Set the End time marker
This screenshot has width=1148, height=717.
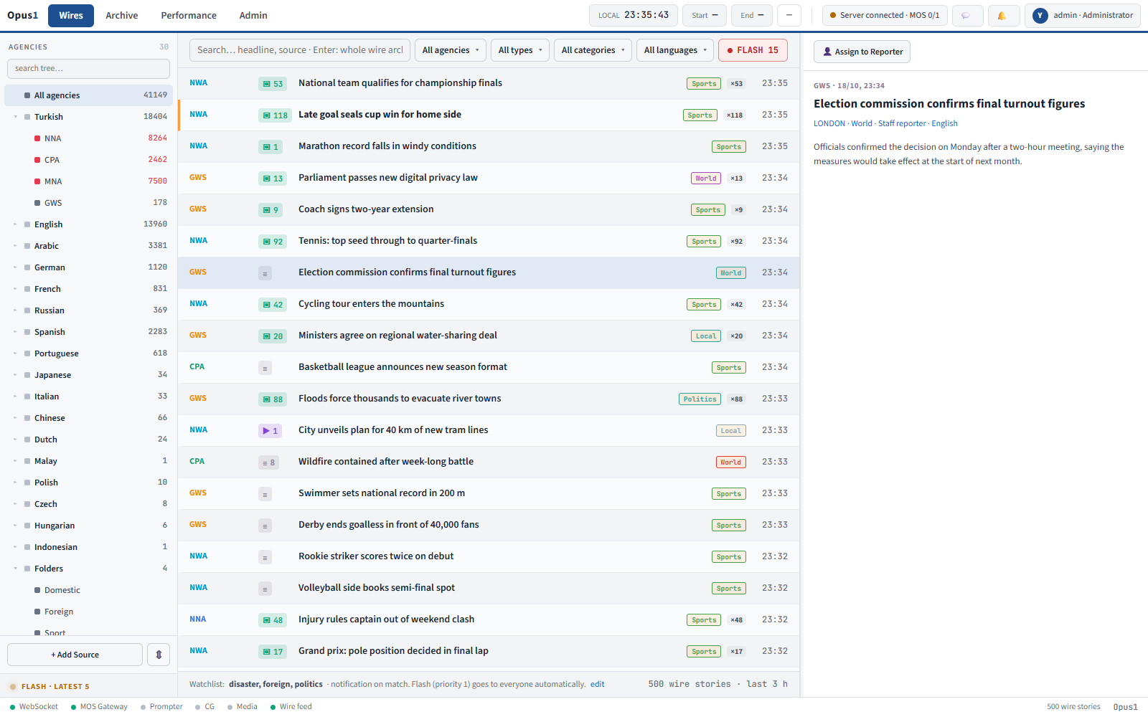click(x=752, y=15)
